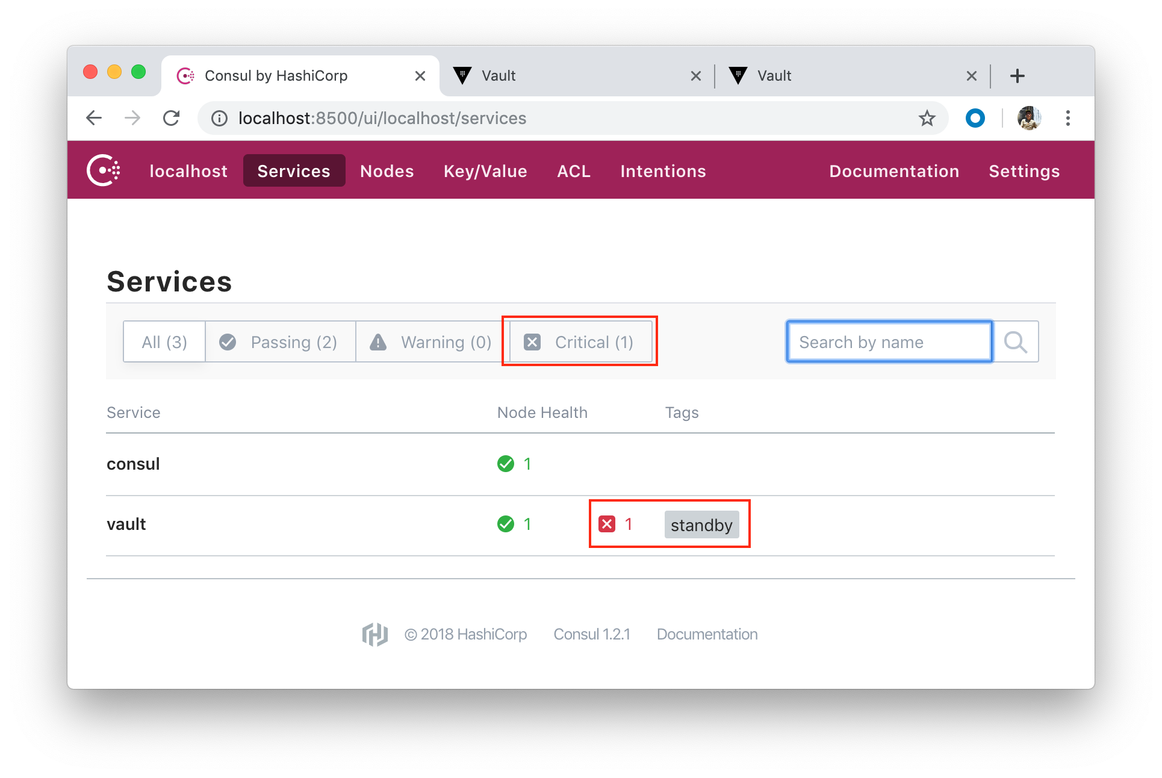Close the Consul by HashiCorp tab
This screenshot has height=778, width=1162.
pyautogui.click(x=420, y=76)
